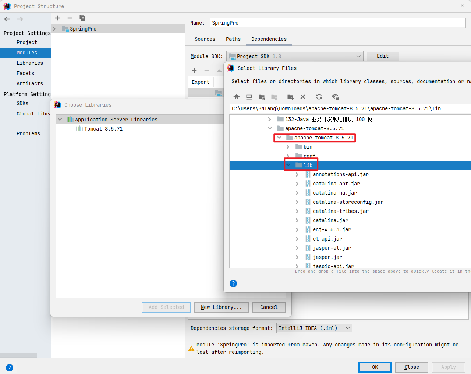Click the forward arrow in Project Structure
The width and height of the screenshot is (471, 374).
[20, 19]
